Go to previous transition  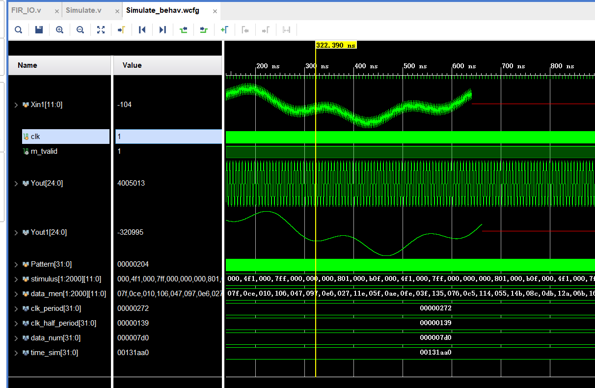[183, 30]
